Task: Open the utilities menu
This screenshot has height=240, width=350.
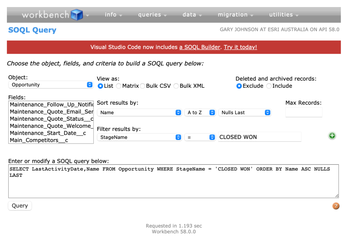Action: (284, 15)
